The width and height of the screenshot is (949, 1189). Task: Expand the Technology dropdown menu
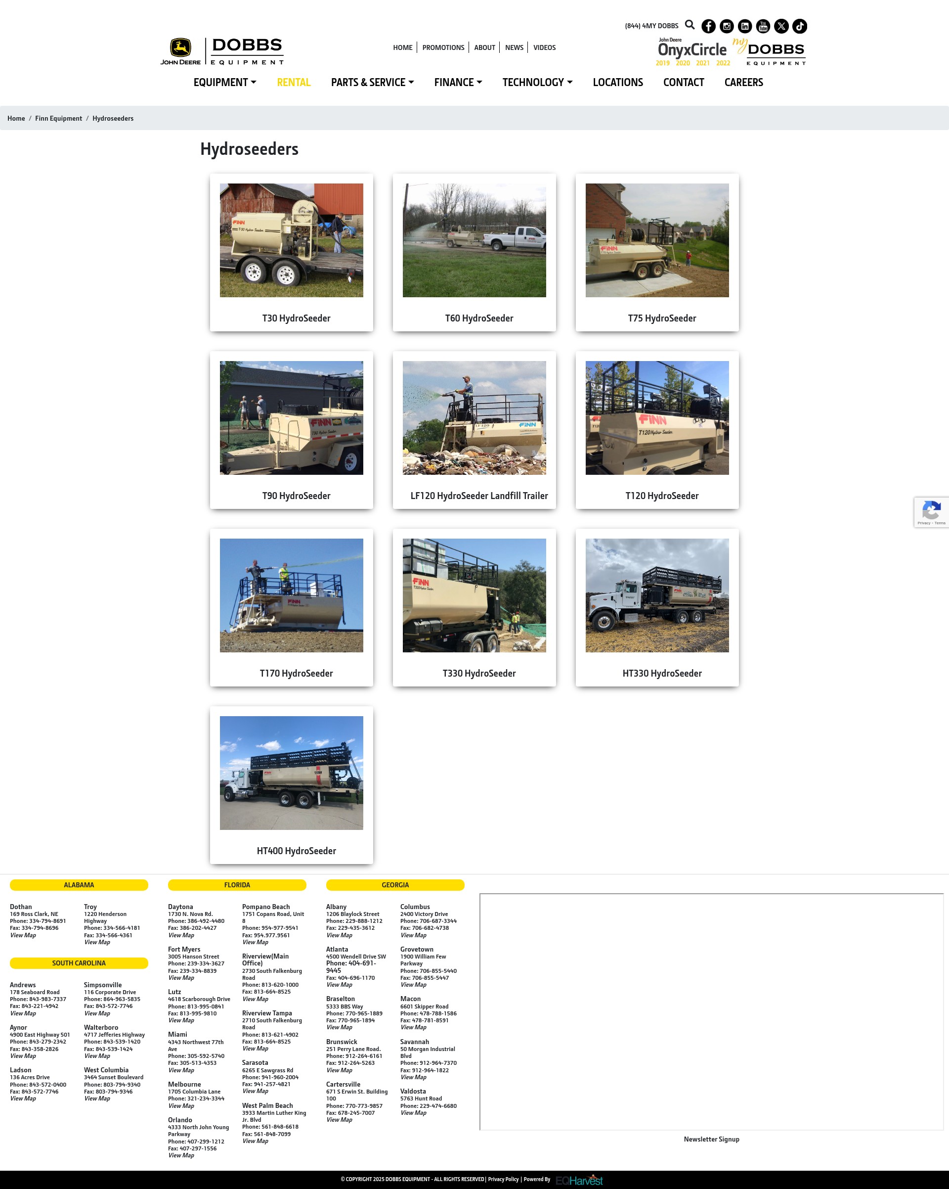pyautogui.click(x=537, y=82)
